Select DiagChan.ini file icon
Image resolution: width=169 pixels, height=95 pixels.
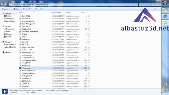[20, 26]
